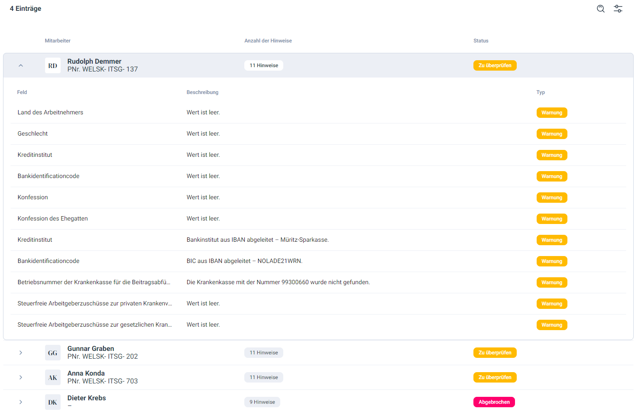Select the Land des Arbeitnehmers row
Image resolution: width=638 pixels, height=412 pixels.
(50, 113)
